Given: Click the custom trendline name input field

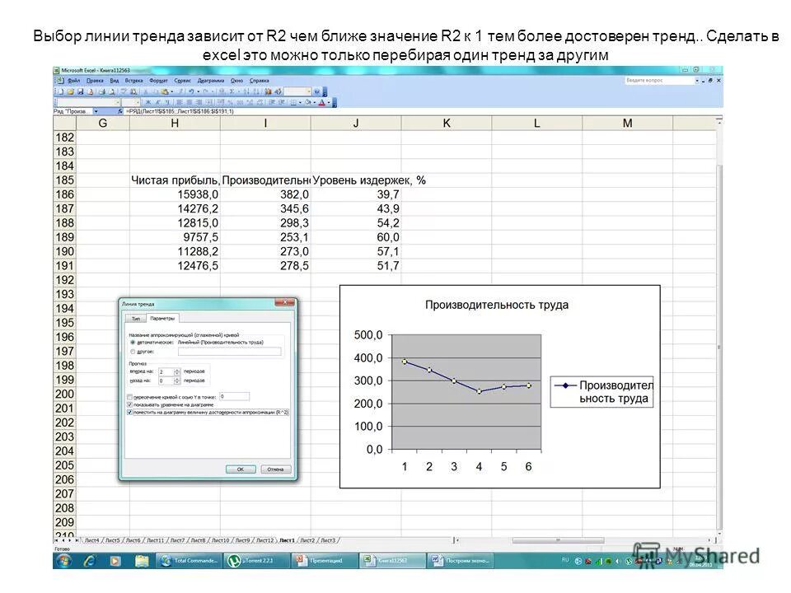Looking at the screenshot, I should click(230, 352).
